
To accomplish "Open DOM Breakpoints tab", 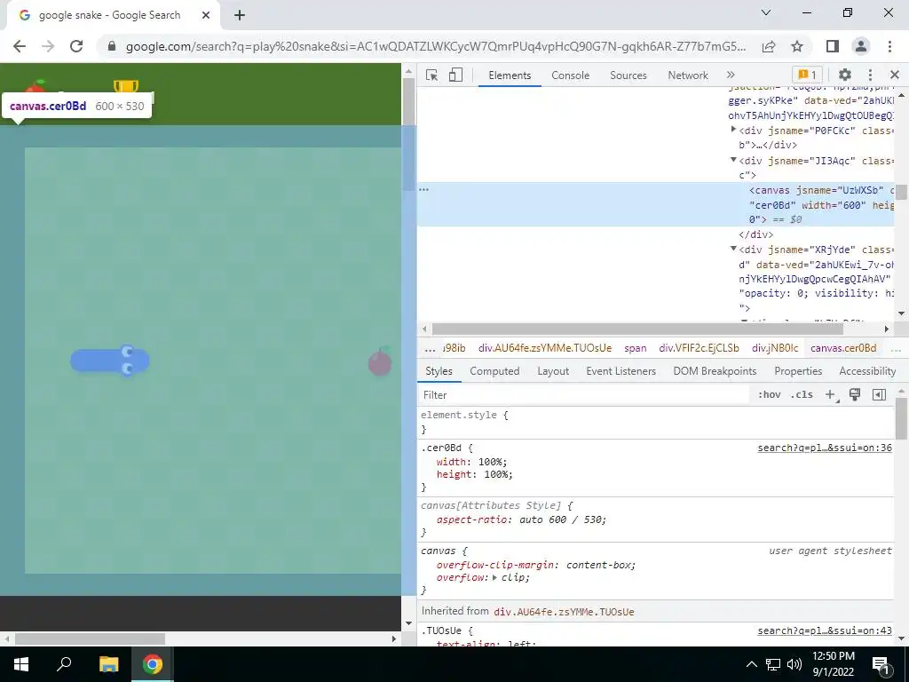I will (715, 371).
